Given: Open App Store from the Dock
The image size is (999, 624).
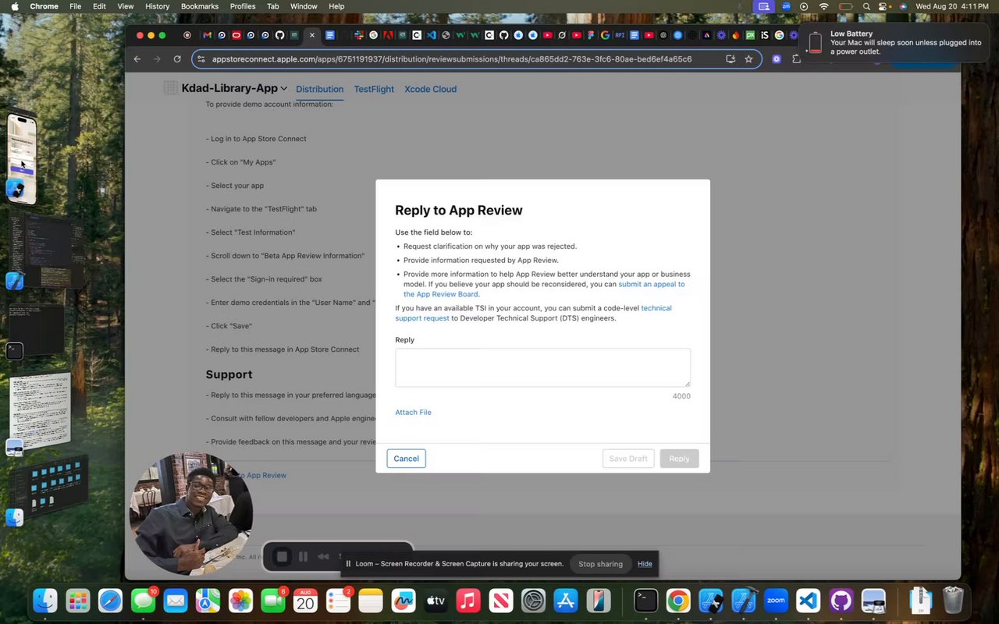Looking at the screenshot, I should [x=565, y=601].
